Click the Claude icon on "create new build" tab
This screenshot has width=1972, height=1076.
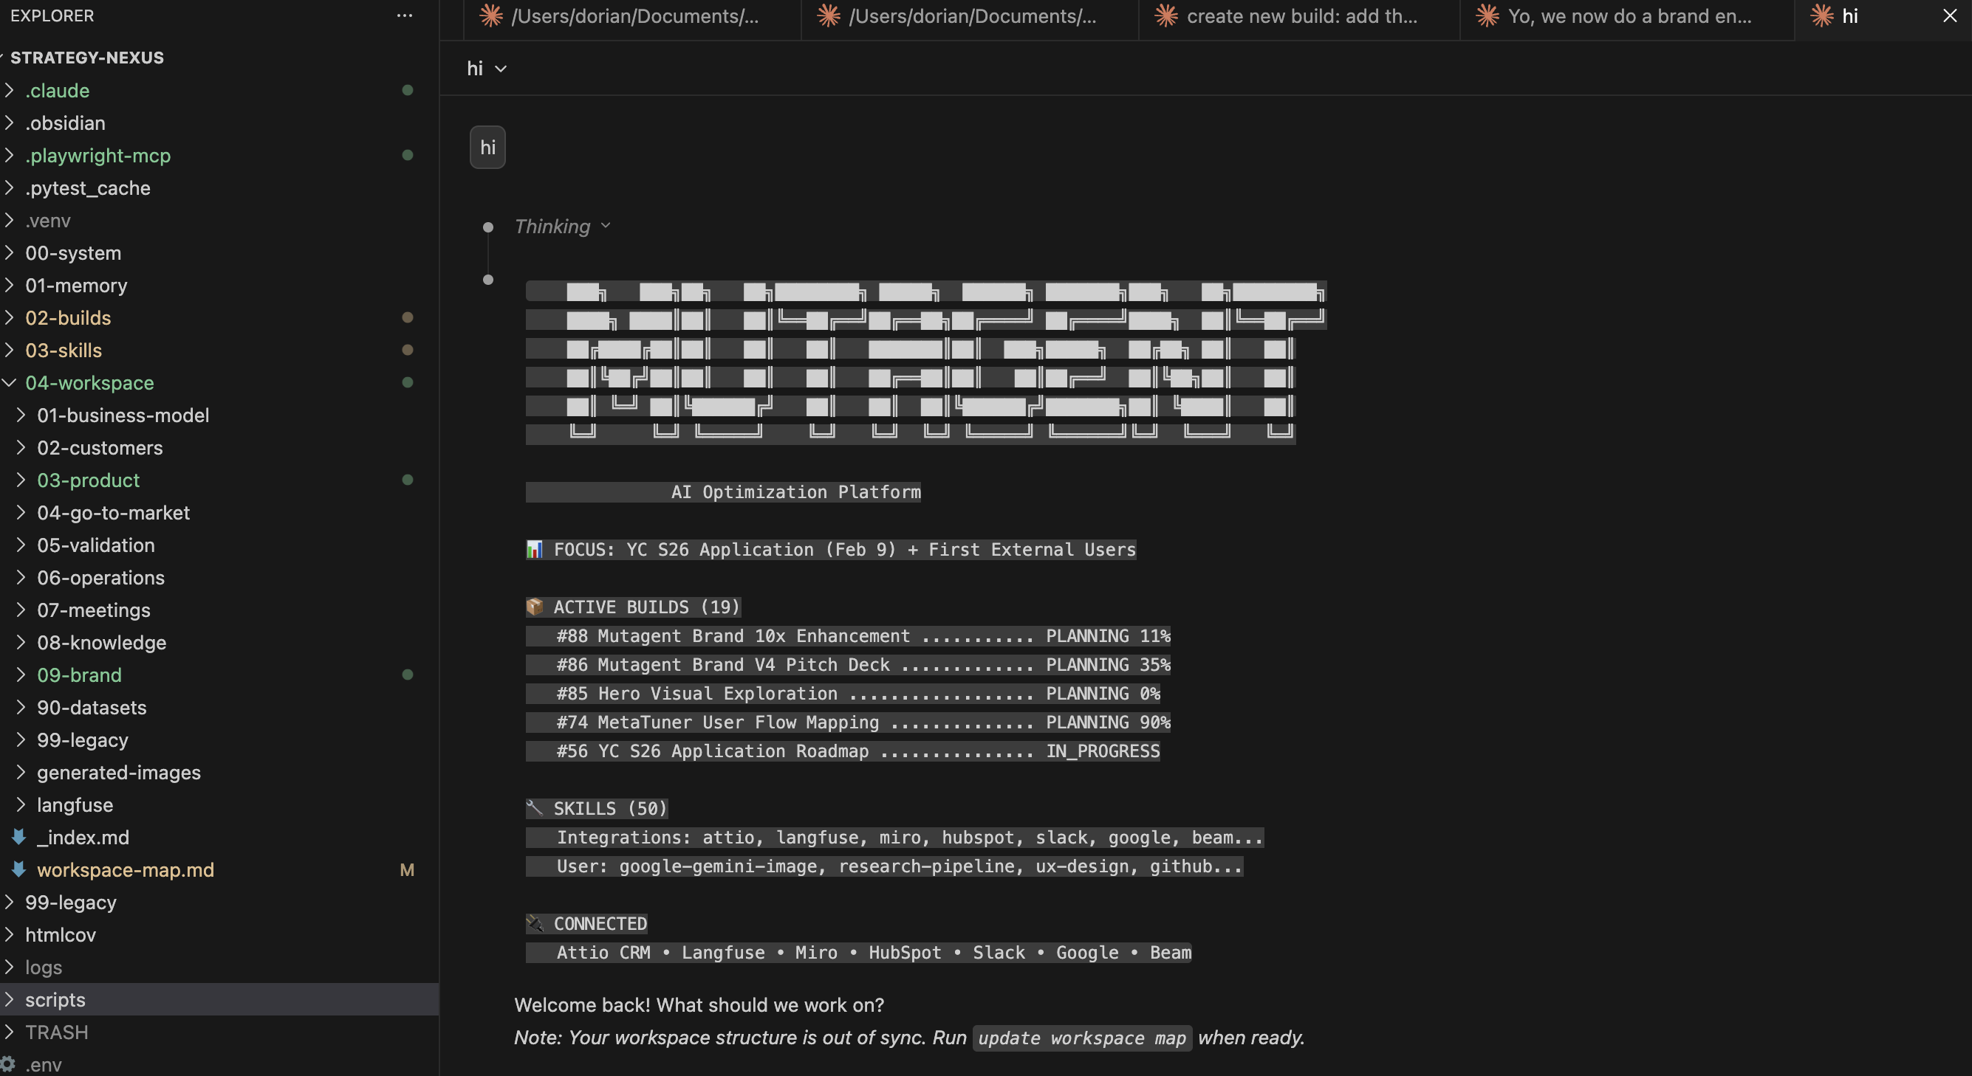pyautogui.click(x=1166, y=15)
